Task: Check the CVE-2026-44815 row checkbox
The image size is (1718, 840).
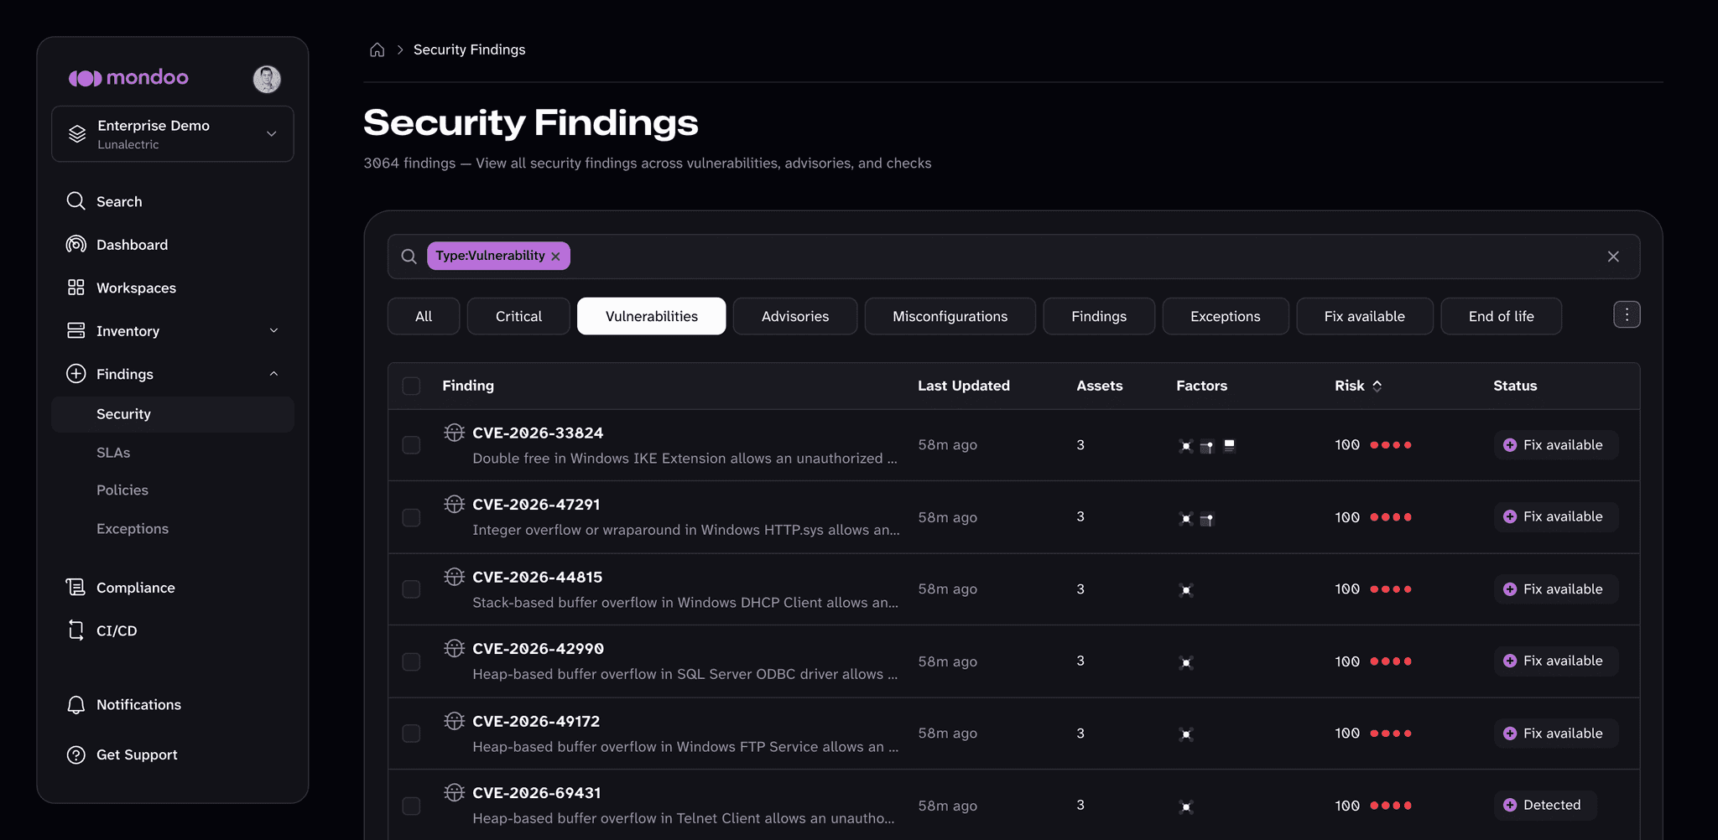Action: [411, 589]
